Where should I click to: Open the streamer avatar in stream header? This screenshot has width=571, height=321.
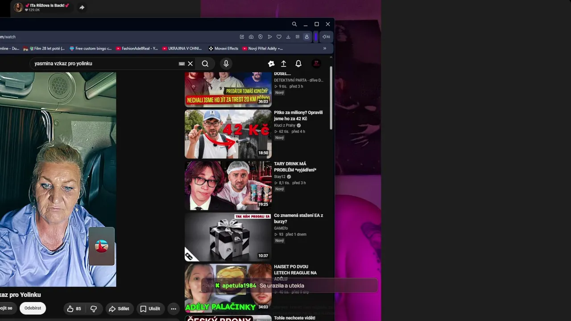click(x=18, y=8)
